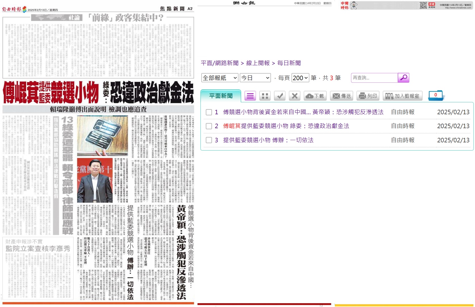Select the 平面新聞 tab

click(221, 96)
